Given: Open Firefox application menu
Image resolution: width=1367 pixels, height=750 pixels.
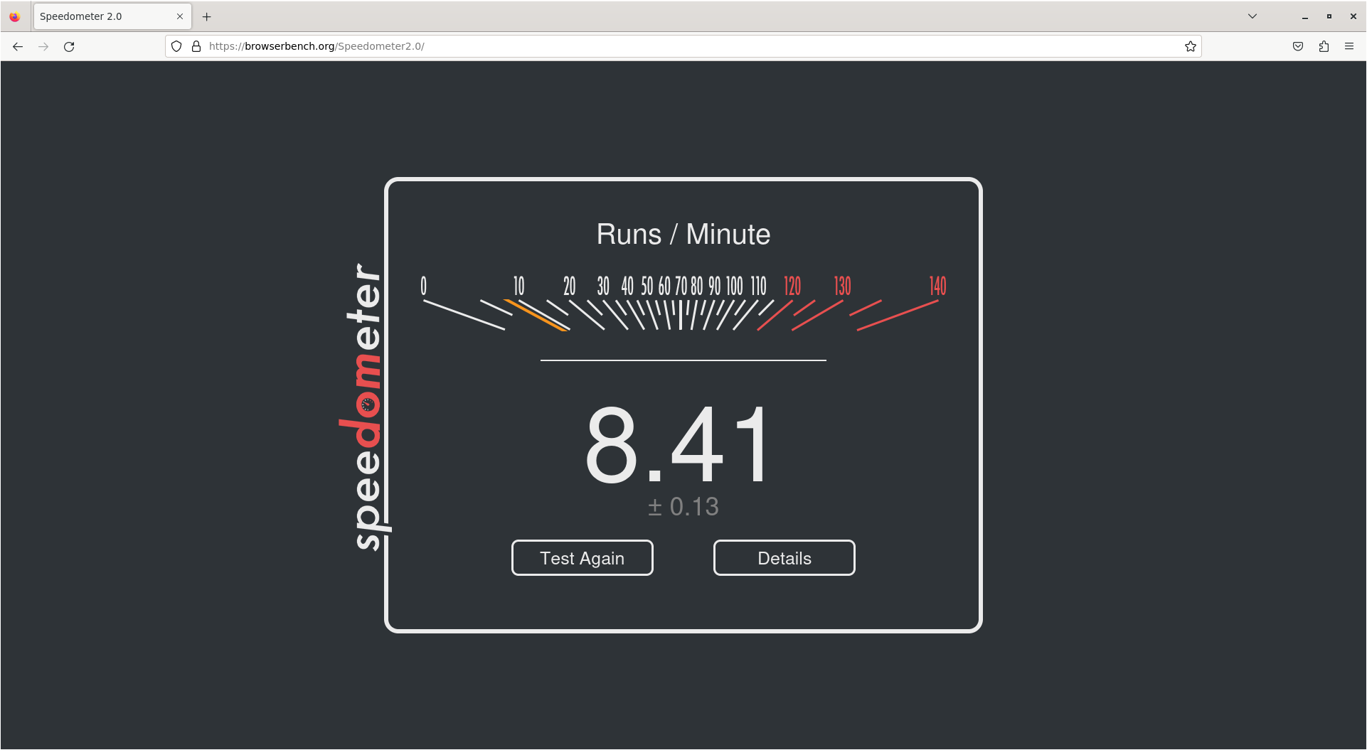Looking at the screenshot, I should [1349, 46].
